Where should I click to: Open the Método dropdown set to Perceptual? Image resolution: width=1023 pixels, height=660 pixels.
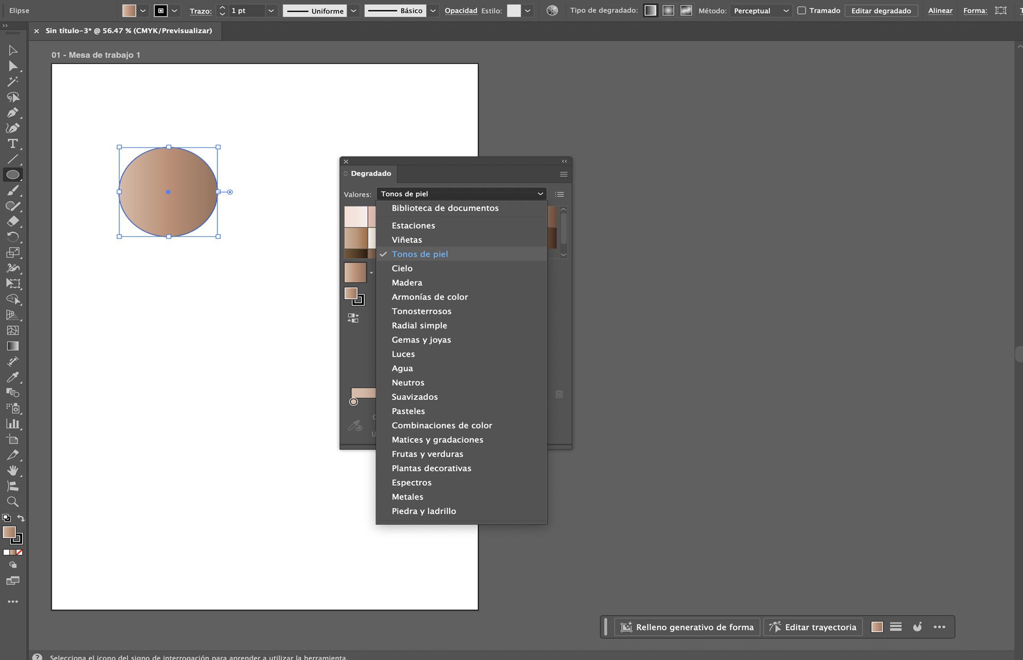760,10
